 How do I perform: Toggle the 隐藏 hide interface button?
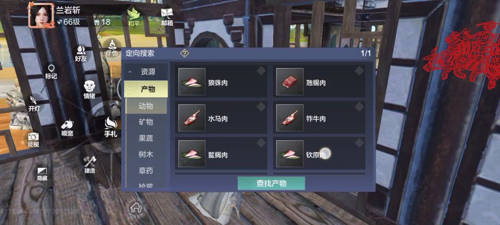(x=42, y=174)
